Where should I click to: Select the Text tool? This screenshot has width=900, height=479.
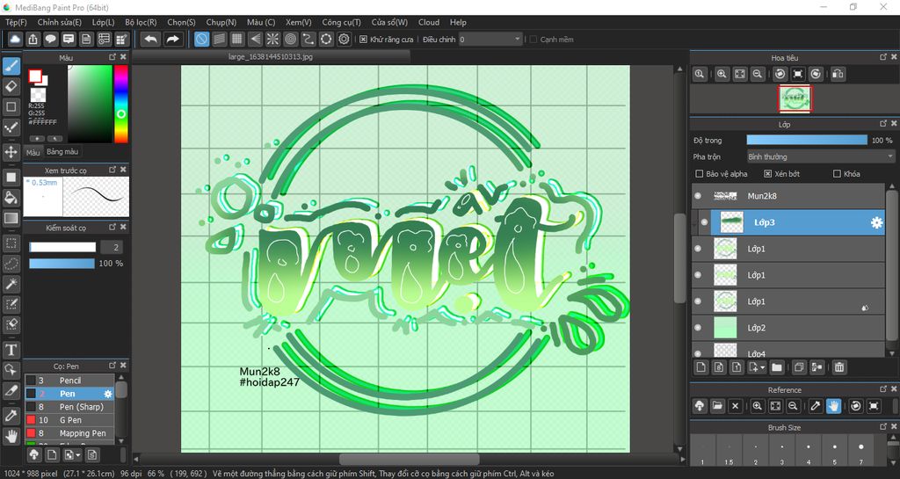[x=11, y=349]
